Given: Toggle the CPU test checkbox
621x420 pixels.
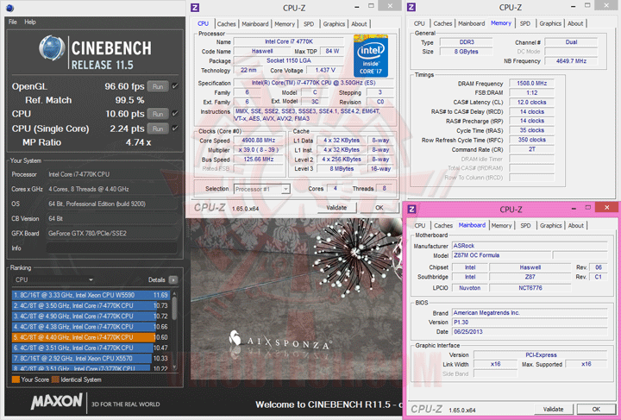Looking at the screenshot, I should [175, 114].
